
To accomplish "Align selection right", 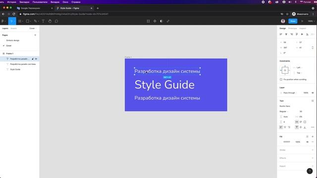I will pos(292,34).
